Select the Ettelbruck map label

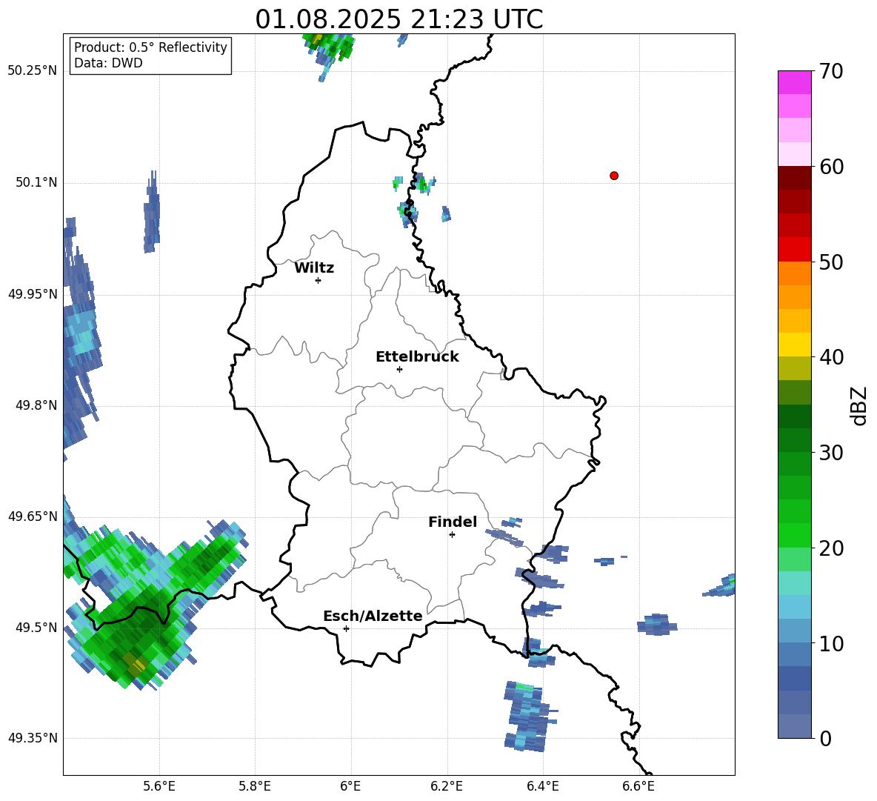[x=417, y=357]
